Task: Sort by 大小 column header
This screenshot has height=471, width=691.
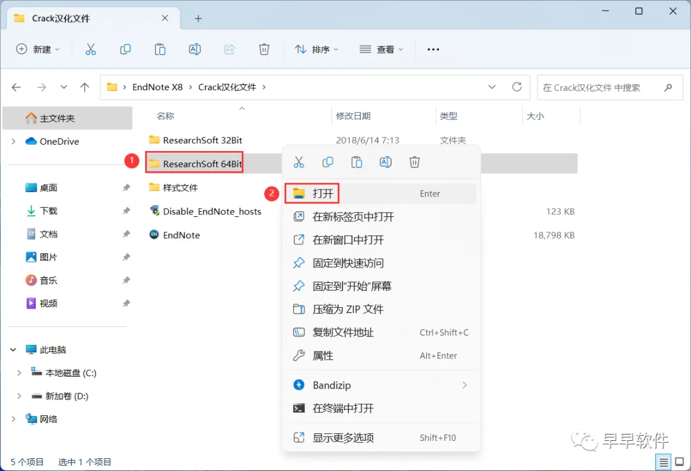Action: 535,116
